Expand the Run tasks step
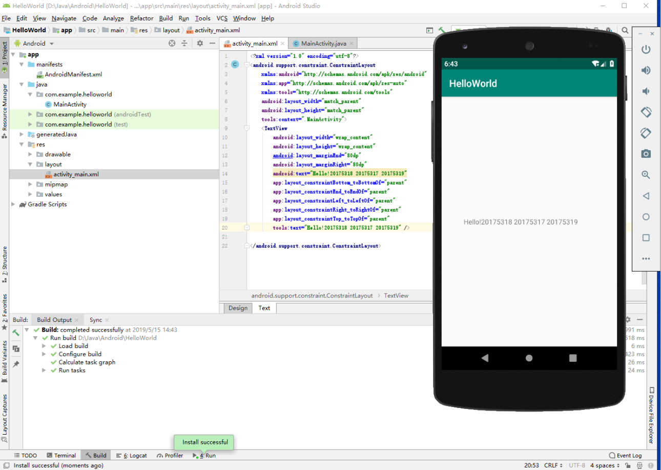661x470 pixels. pyautogui.click(x=44, y=370)
